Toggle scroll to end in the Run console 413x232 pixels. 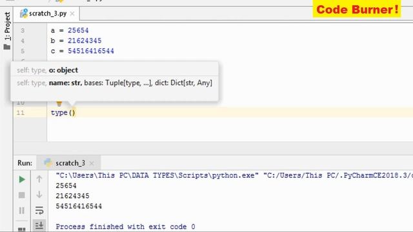(x=39, y=226)
